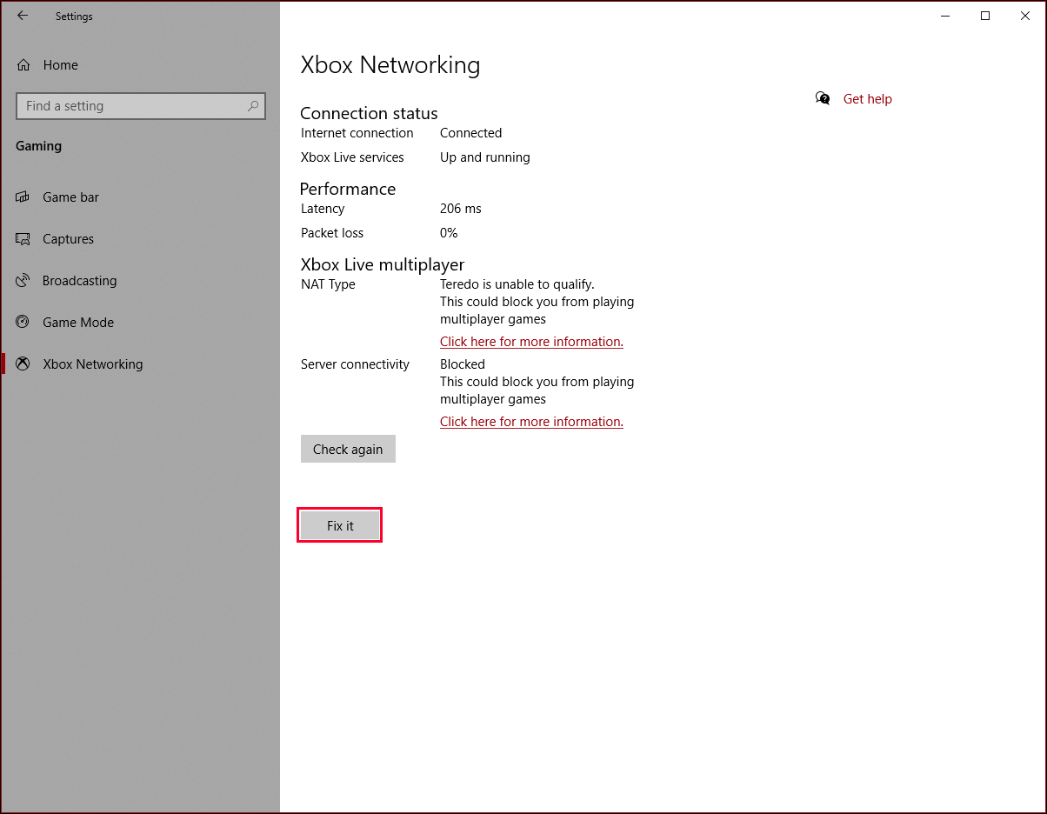Click the 0% packet loss value

[449, 233]
